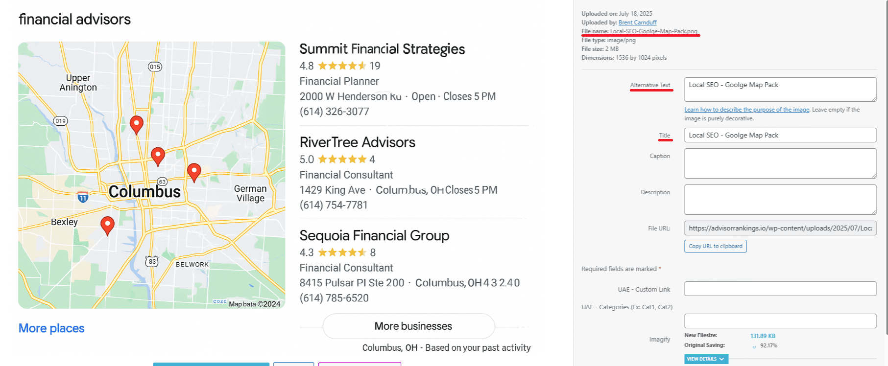Click the 'File type: image/png' text
The height and width of the screenshot is (366, 888).
point(608,40)
